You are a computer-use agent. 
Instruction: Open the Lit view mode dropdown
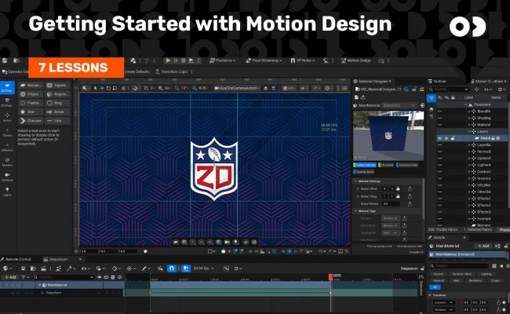click(x=290, y=88)
